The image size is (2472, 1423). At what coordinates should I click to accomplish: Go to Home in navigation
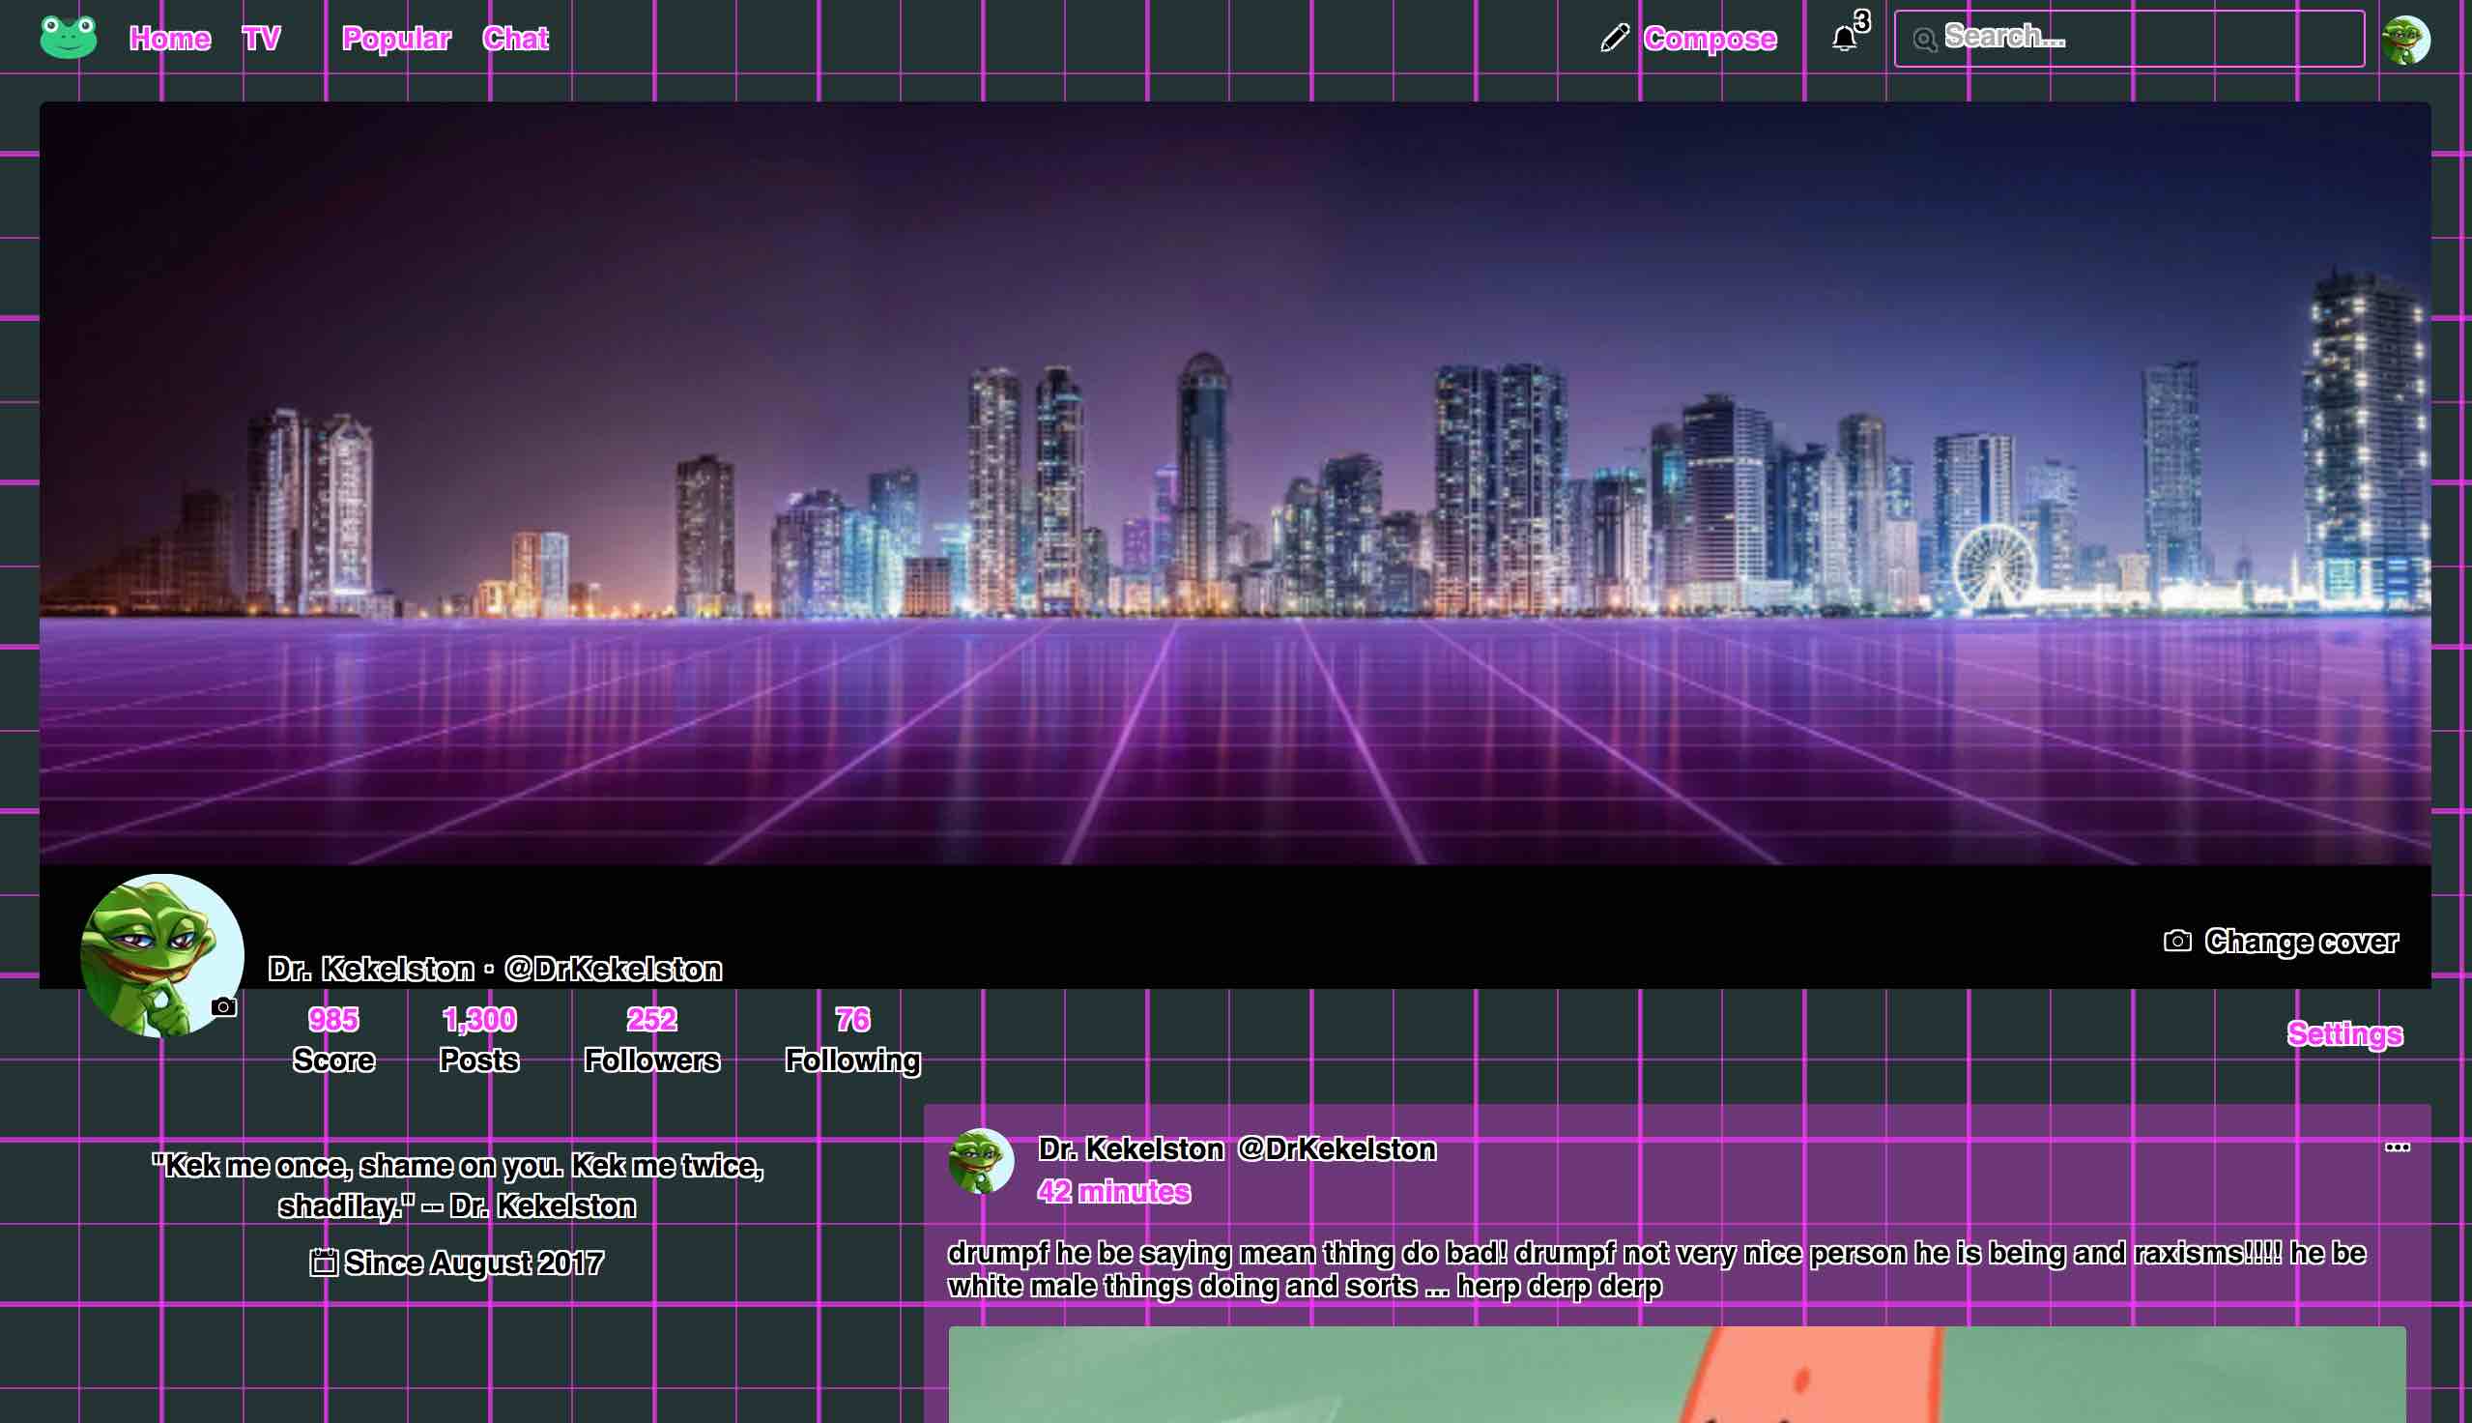(x=170, y=38)
